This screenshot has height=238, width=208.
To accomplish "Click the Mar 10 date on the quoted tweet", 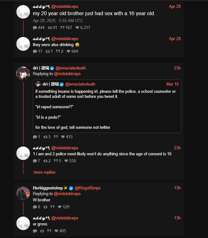I will [x=172, y=84].
